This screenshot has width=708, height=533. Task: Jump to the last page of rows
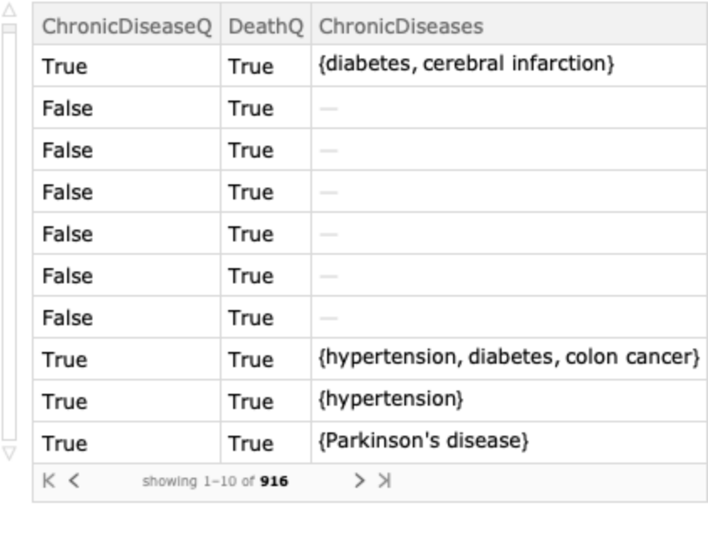click(x=384, y=481)
